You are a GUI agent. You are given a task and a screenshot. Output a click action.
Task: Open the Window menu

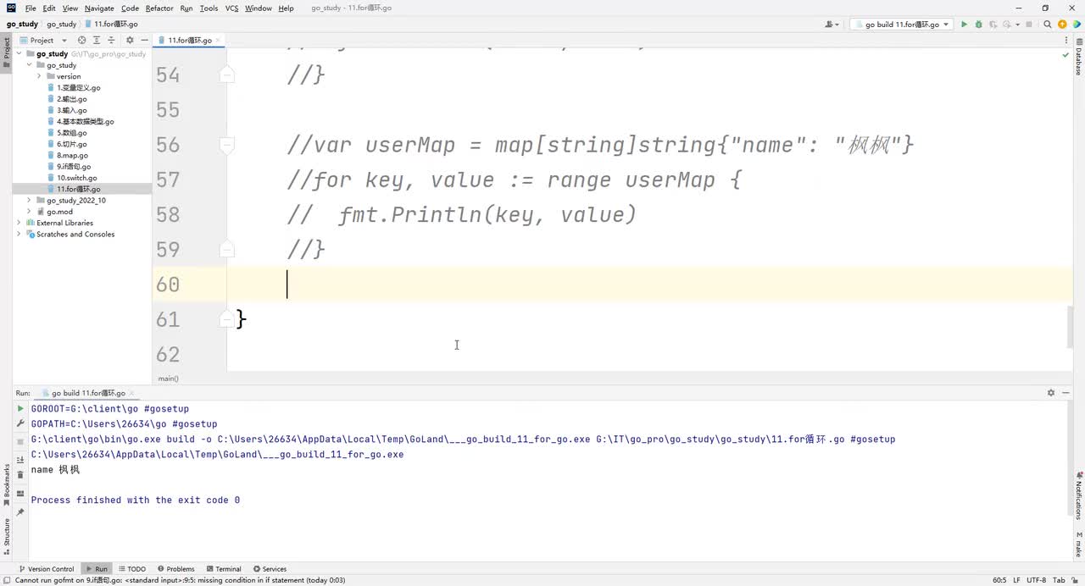[x=259, y=8]
